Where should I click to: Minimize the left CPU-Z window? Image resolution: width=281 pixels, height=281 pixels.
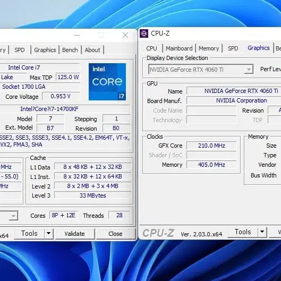[77, 35]
